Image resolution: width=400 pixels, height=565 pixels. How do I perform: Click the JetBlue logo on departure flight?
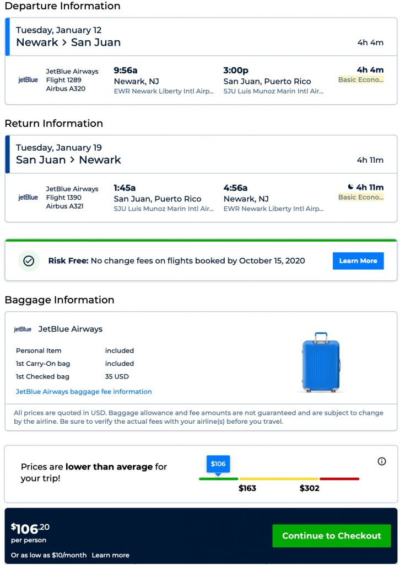tap(28, 80)
